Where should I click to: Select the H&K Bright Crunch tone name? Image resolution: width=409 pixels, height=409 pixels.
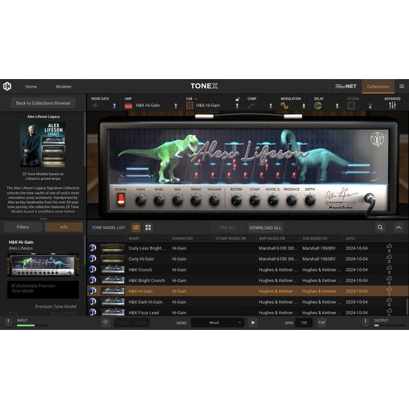[147, 280]
